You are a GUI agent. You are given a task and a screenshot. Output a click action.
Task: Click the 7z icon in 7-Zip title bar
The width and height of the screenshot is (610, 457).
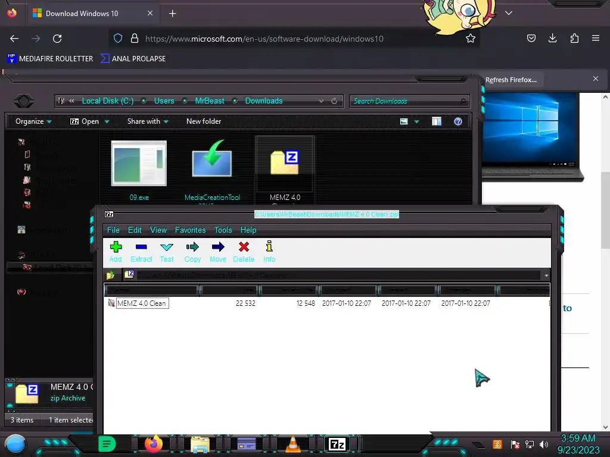(x=109, y=214)
